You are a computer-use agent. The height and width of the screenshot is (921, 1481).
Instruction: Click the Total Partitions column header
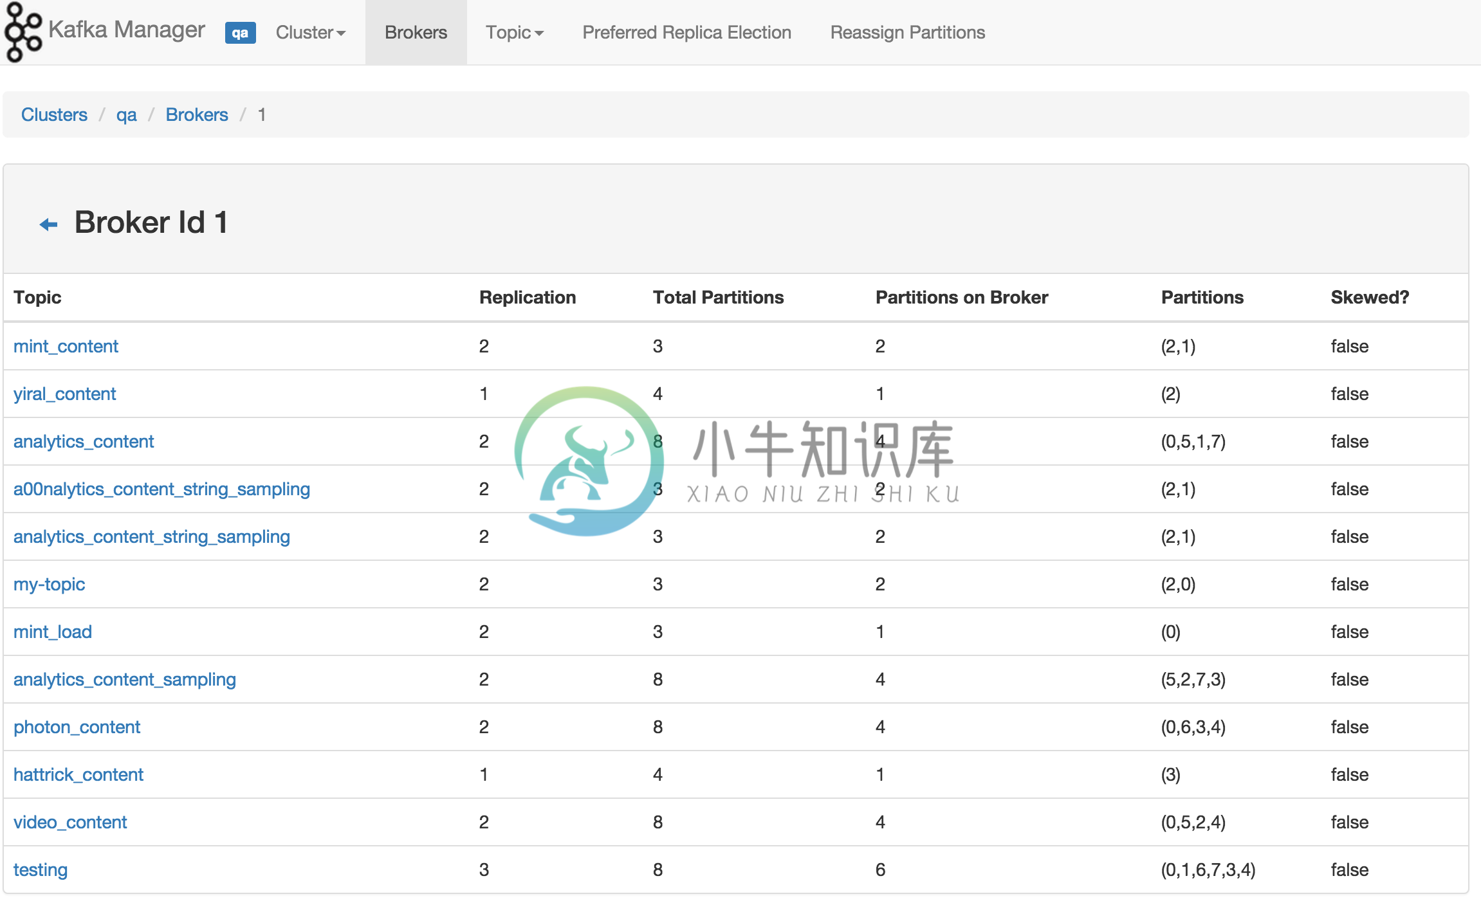(x=718, y=297)
